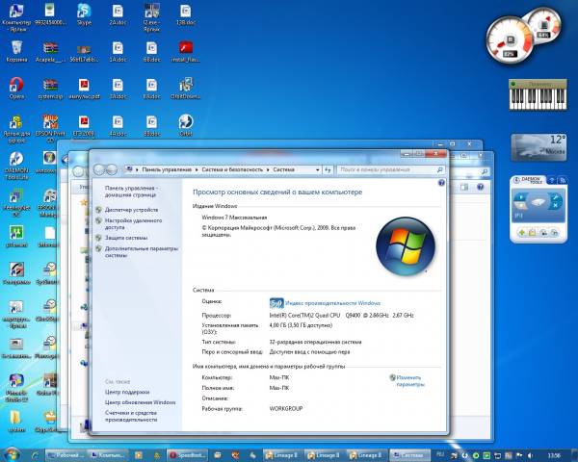Image resolution: width=578 pixels, height=462 pixels.
Task: Click the 'Система и безопасность' breadcrumb segment
Action: (x=232, y=169)
